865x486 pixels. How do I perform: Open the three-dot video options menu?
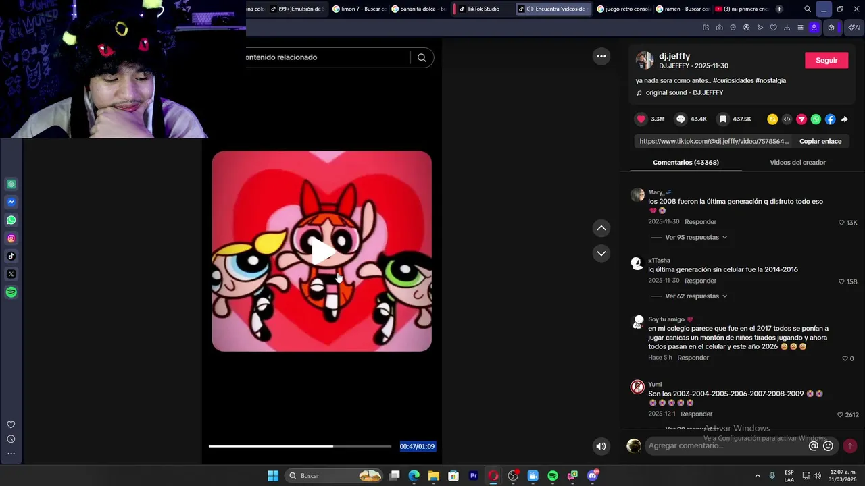(601, 56)
